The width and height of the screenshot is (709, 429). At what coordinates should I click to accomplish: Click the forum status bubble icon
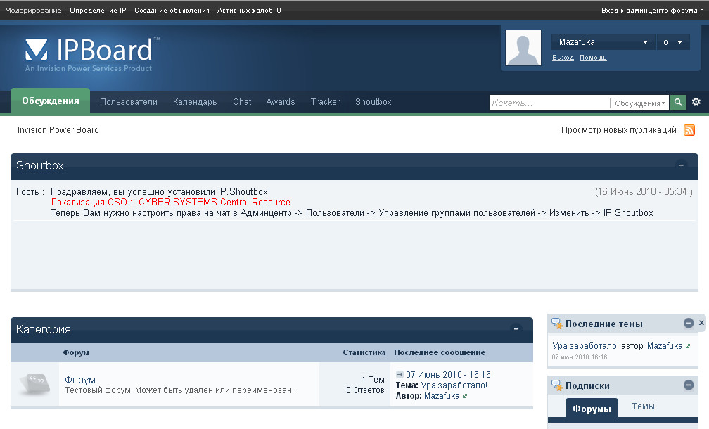point(35,384)
